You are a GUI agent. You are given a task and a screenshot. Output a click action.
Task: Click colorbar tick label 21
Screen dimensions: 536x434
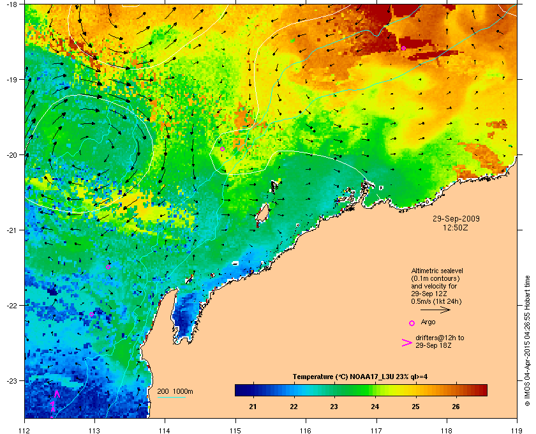[253, 407]
